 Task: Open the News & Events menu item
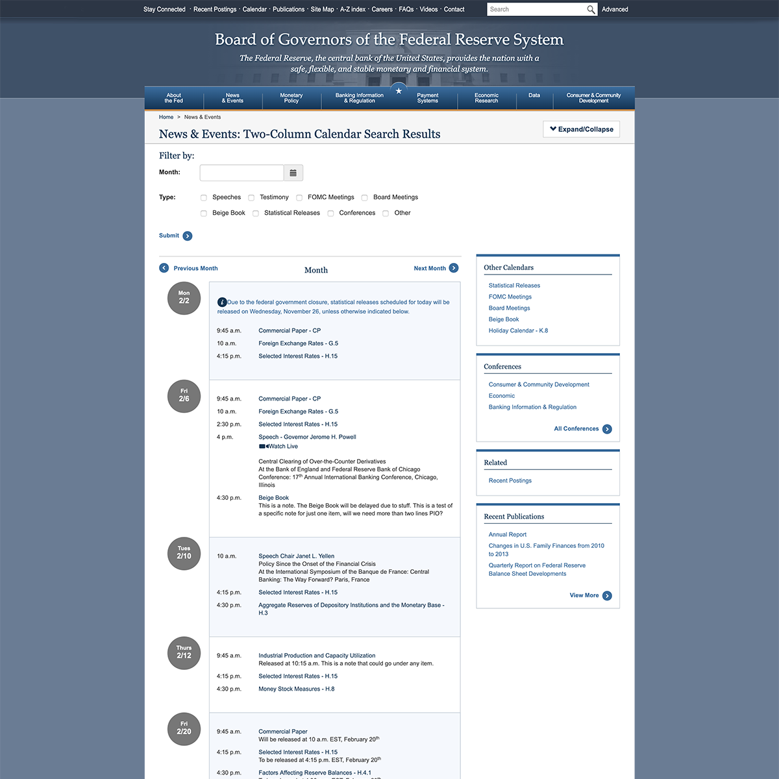[232, 98]
